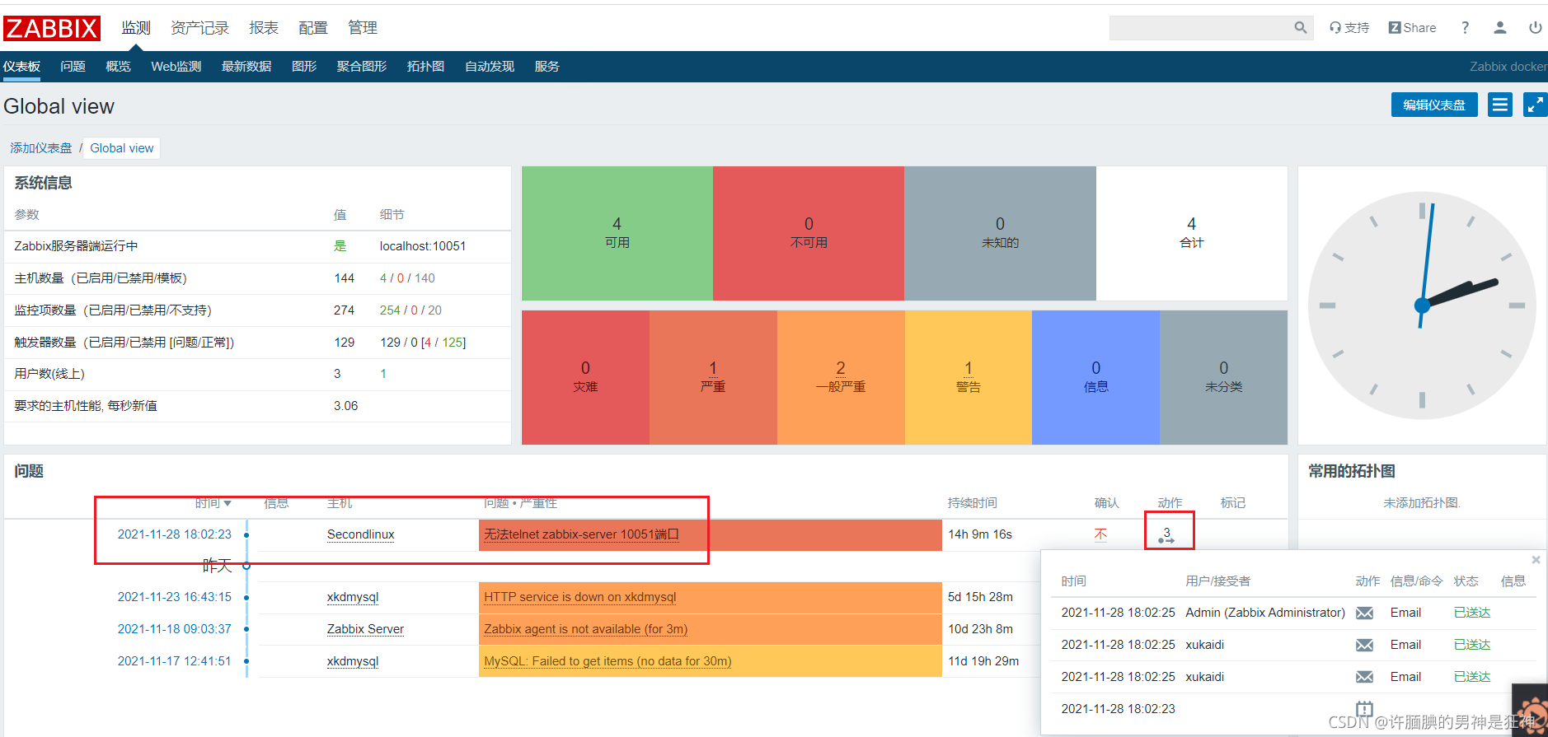Click the 添加仪表盘 breadcrumb link
1548x737 pixels.
point(41,148)
